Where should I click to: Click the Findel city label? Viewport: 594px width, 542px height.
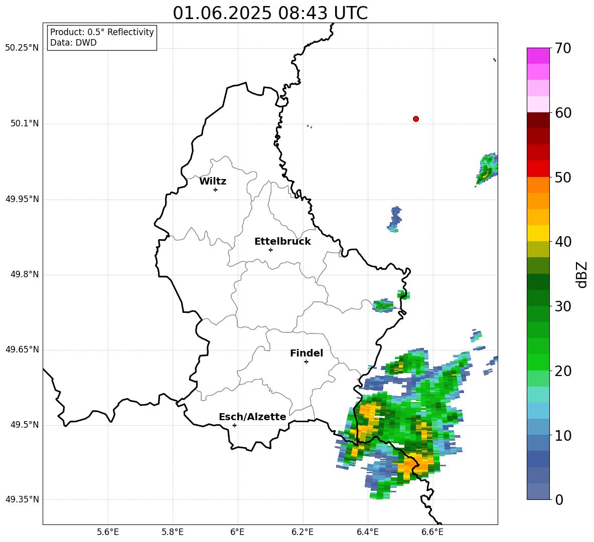click(307, 353)
